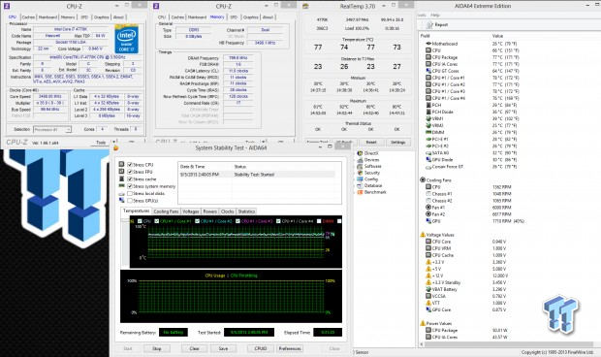The height and width of the screenshot is (357, 601).
Task: Enable the Stress local disks checkbox
Action: [130, 193]
